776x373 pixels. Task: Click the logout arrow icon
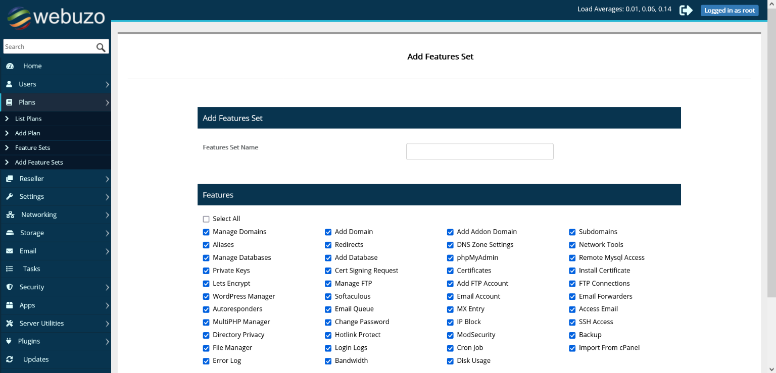(x=686, y=10)
